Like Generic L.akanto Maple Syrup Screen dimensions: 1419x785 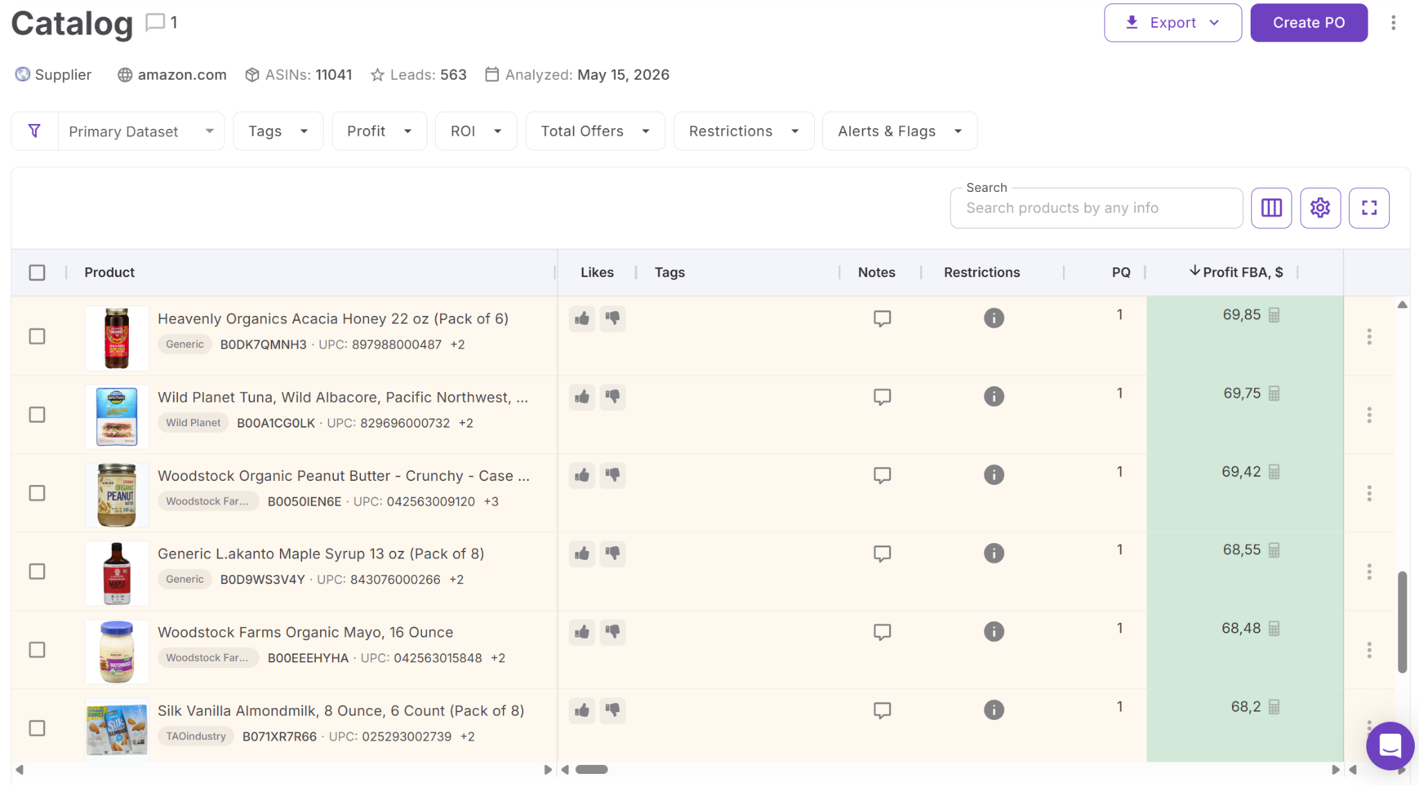tap(582, 554)
